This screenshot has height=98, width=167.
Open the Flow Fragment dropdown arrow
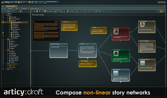point(56,11)
